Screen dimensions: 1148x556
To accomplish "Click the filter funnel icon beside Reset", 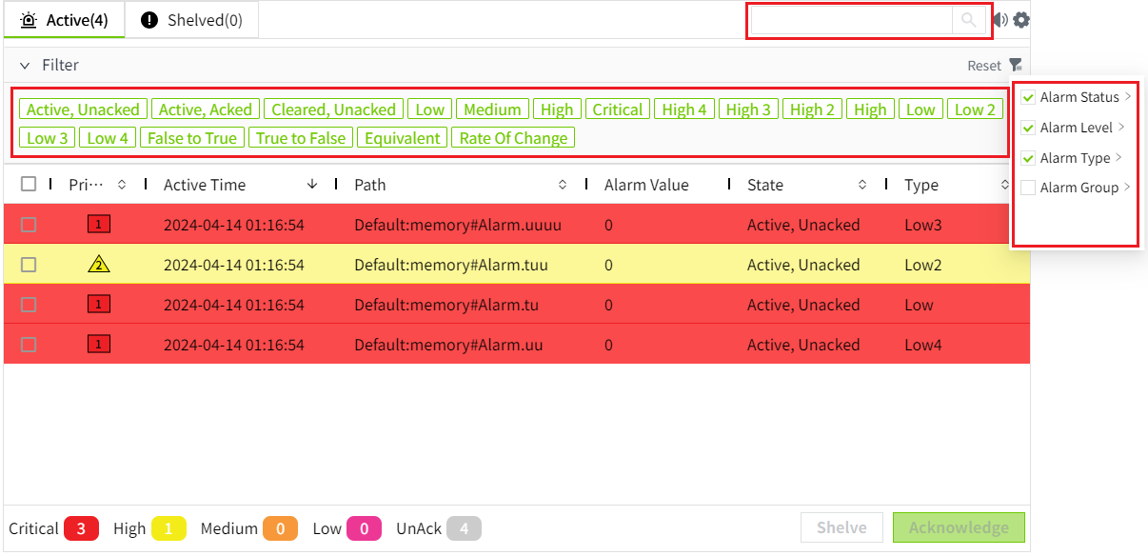I will pos(1016,65).
